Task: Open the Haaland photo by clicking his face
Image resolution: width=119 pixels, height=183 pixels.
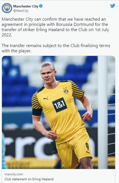Action: pyautogui.click(x=48, y=73)
